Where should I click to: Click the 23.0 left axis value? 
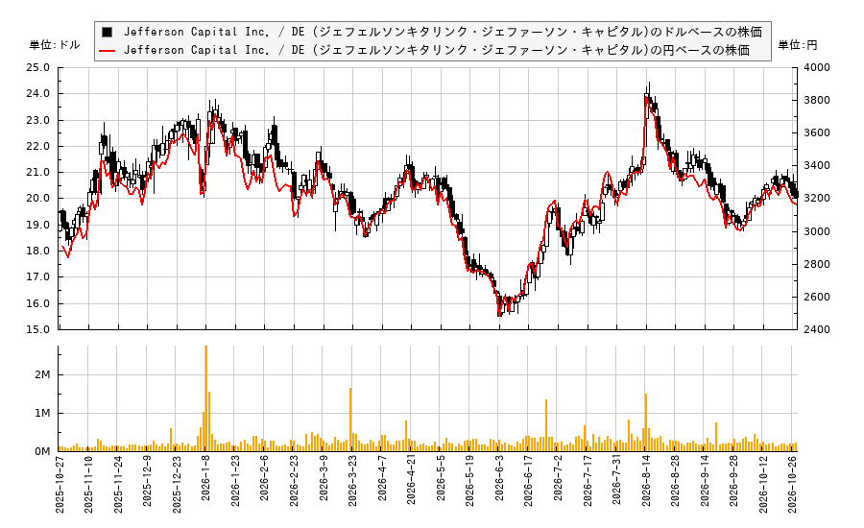(x=38, y=120)
